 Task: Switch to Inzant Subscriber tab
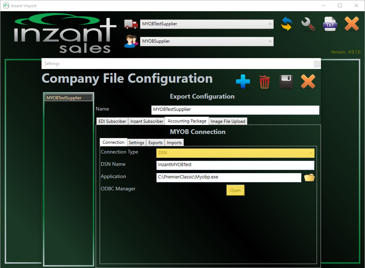(147, 121)
